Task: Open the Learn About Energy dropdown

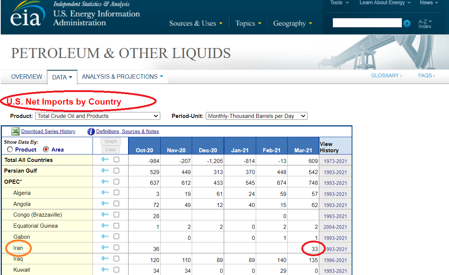Action: coord(385,3)
